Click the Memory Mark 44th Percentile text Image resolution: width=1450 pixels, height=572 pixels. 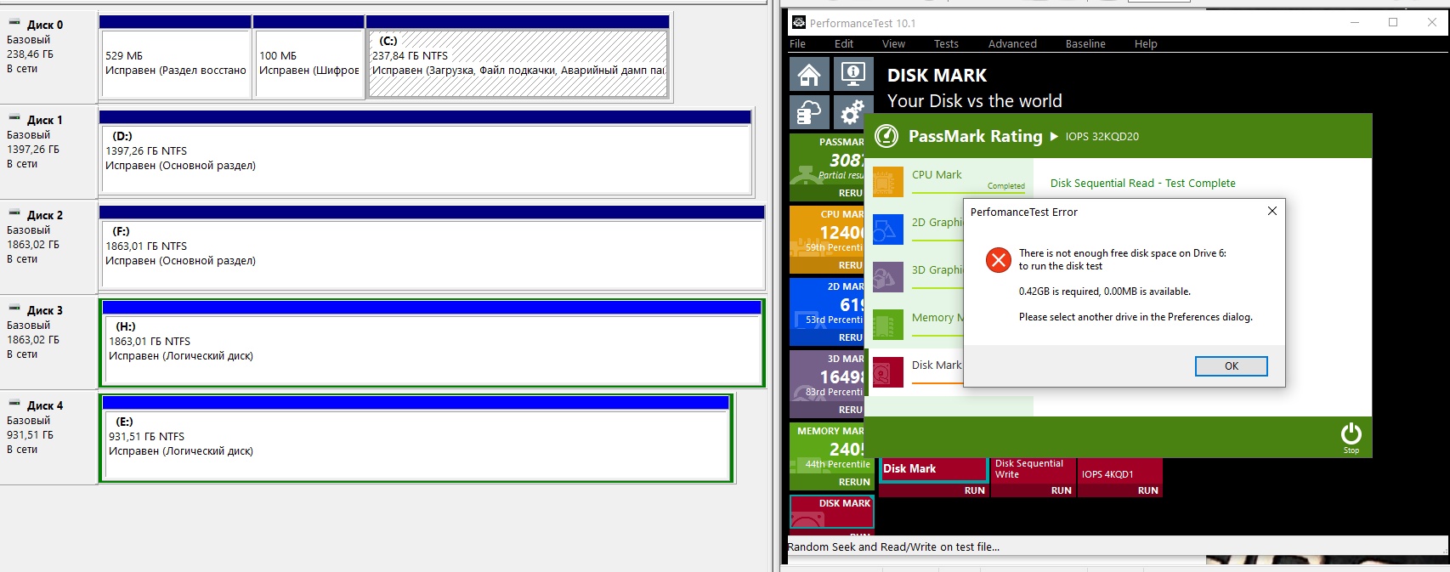[837, 464]
